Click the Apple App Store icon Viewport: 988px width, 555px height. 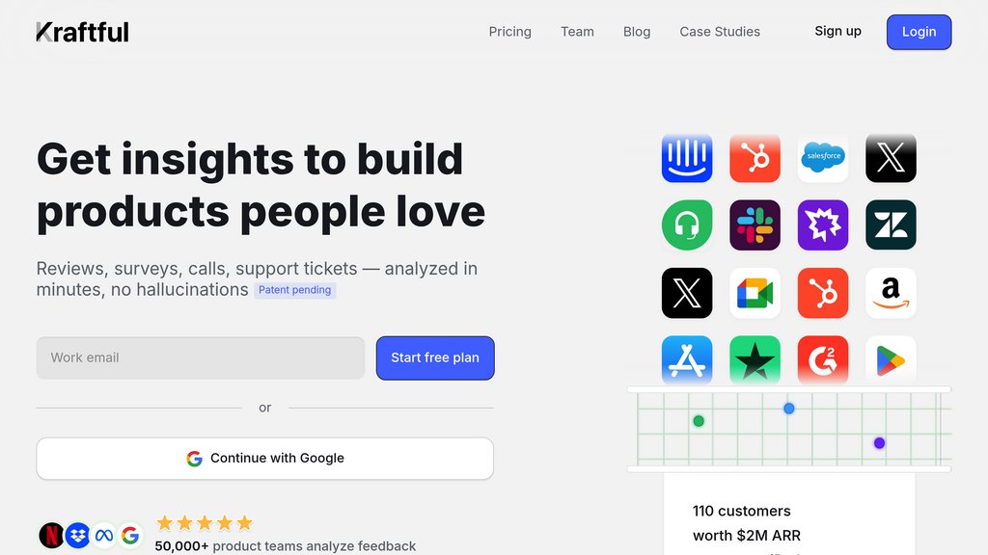687,359
